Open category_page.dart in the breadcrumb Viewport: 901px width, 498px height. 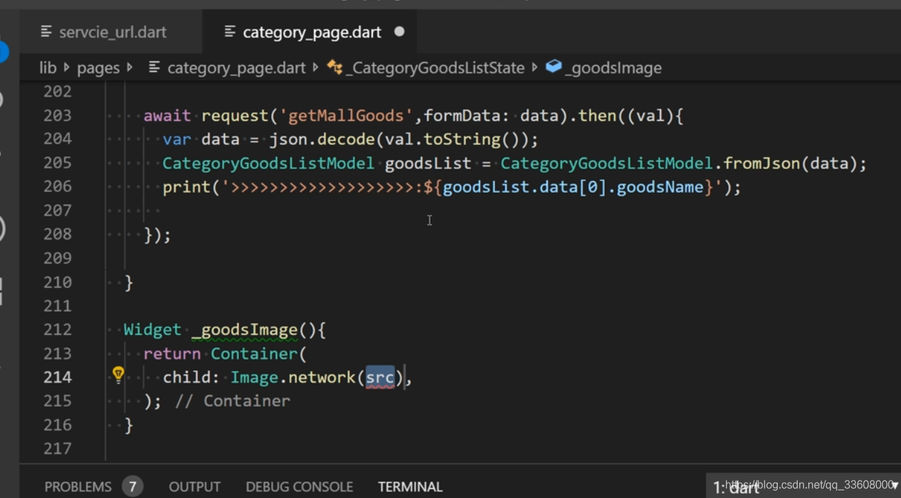tap(236, 68)
